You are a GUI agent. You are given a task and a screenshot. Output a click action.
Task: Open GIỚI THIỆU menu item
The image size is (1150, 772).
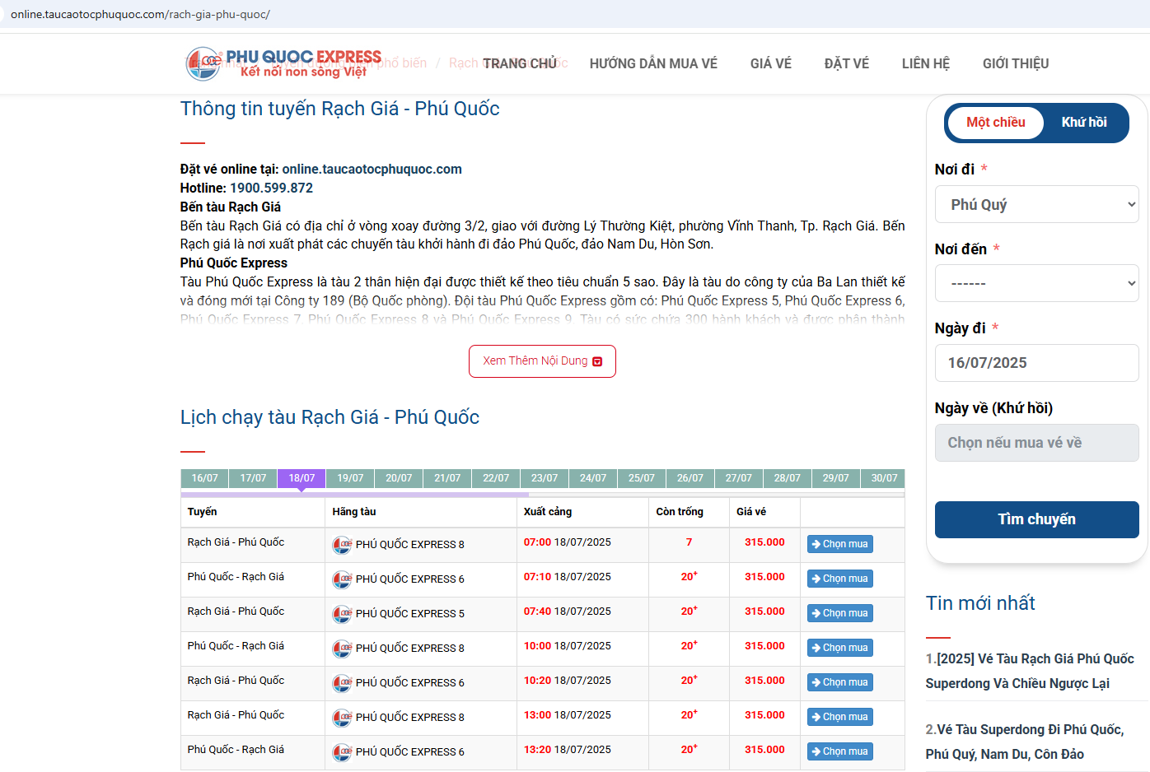click(1015, 63)
